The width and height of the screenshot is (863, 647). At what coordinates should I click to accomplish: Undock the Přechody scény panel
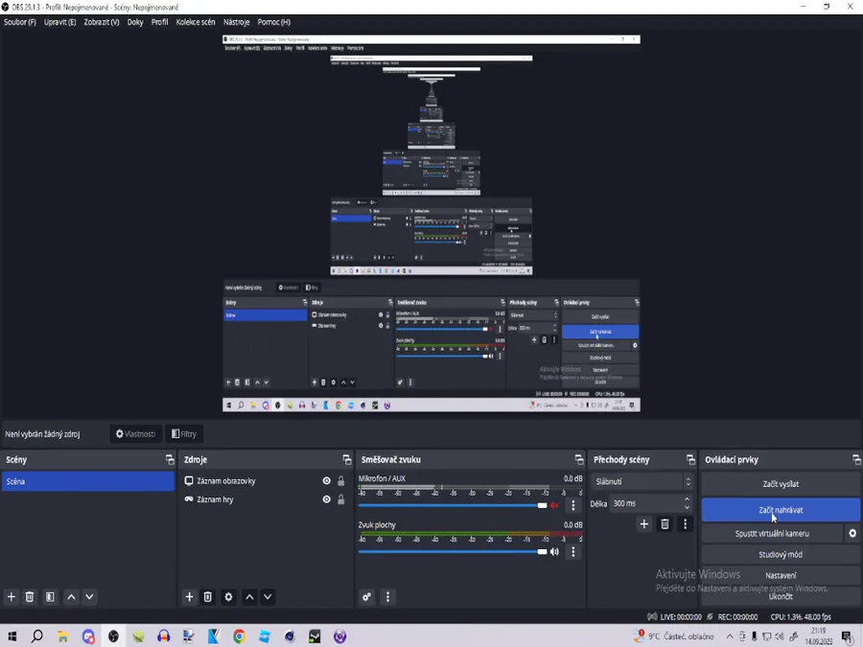(x=690, y=459)
